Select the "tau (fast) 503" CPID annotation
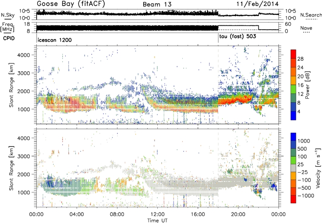This screenshot has height=223, width=322. [x=238, y=37]
